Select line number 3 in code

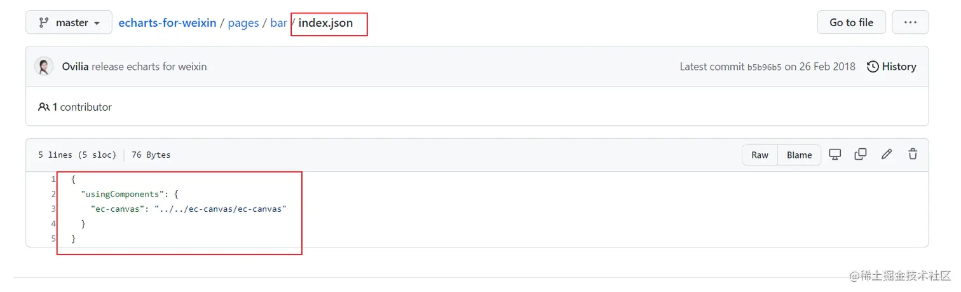53,209
